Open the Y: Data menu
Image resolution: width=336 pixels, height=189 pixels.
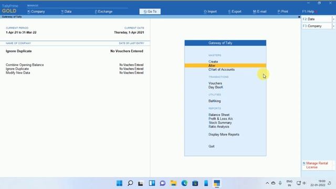pyautogui.click(x=66, y=12)
